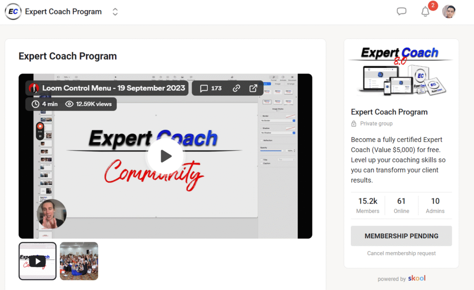Image resolution: width=474 pixels, height=290 pixels.
Task: View the 15.2k Members count
Action: pyautogui.click(x=368, y=205)
